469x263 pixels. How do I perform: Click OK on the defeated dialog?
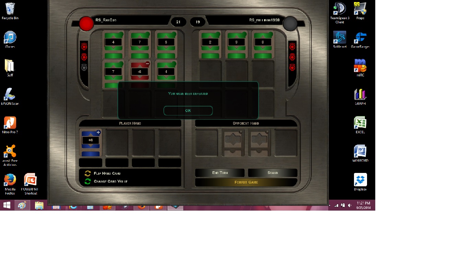click(188, 111)
